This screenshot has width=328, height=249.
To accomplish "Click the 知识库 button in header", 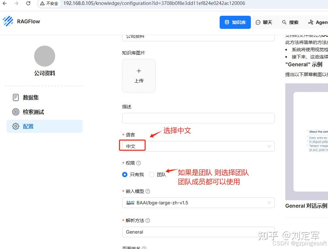I will (x=235, y=22).
